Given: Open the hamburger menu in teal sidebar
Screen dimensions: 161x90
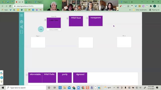Looking at the screenshot, I should point(22,15).
